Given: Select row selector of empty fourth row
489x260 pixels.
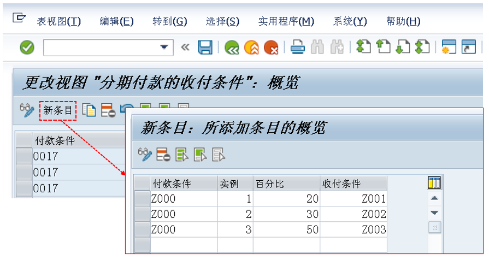Looking at the screenshot, I should tap(142, 245).
